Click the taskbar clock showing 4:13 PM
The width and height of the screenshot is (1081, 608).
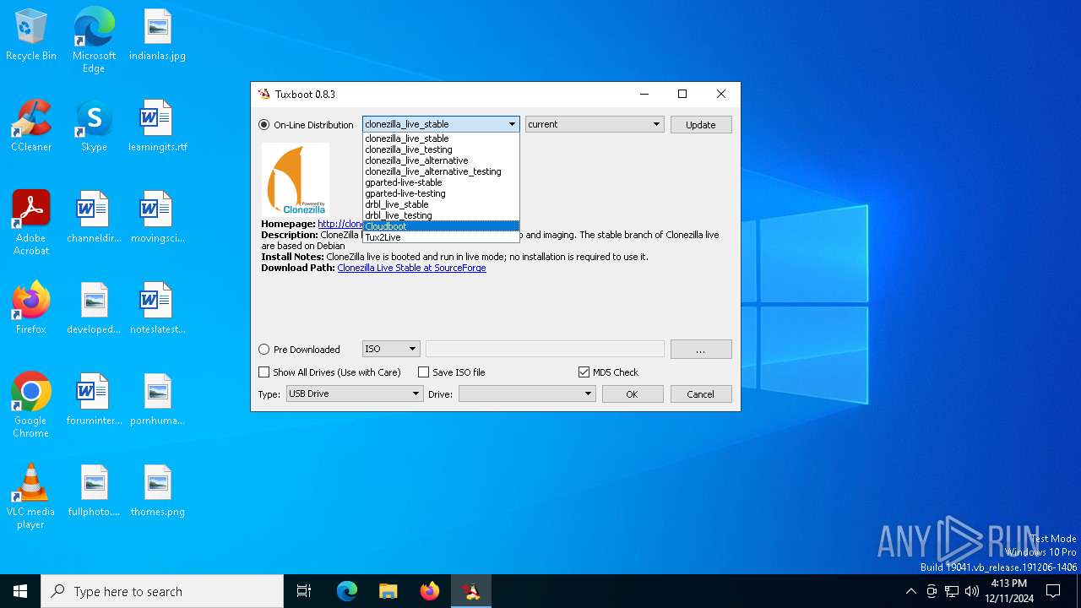(1008, 591)
